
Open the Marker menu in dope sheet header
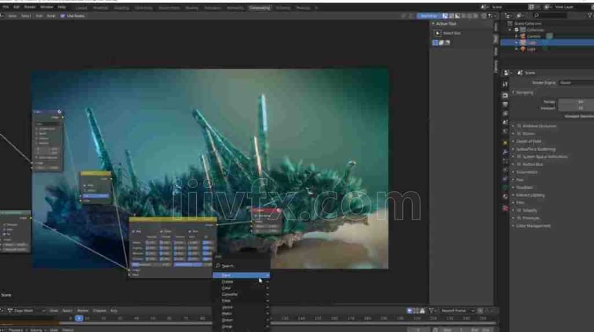tap(83, 311)
